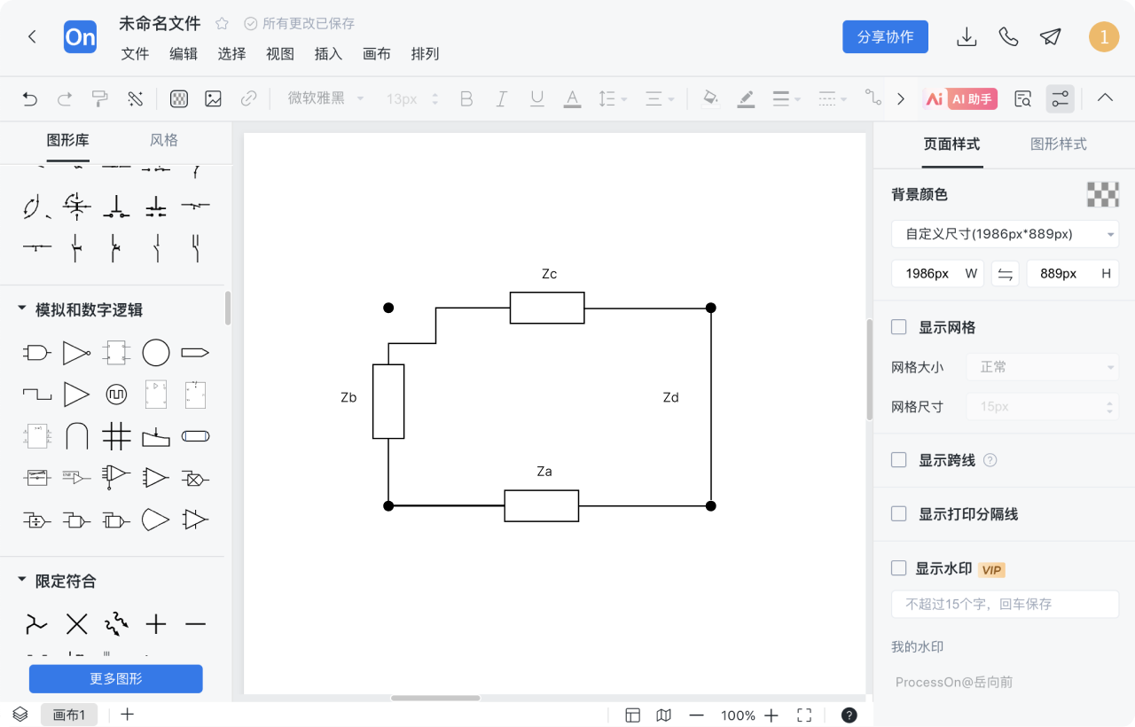The height and width of the screenshot is (727, 1135).
Task: Open the layers panel icon
Action: tap(20, 715)
